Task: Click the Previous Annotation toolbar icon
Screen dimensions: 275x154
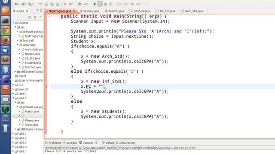Action: pyautogui.click(x=125, y=4)
